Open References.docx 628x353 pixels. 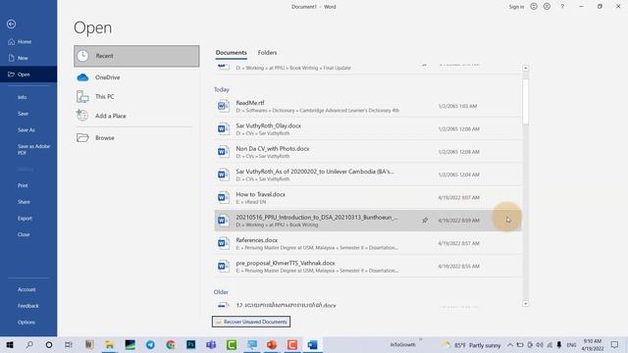tap(368, 243)
